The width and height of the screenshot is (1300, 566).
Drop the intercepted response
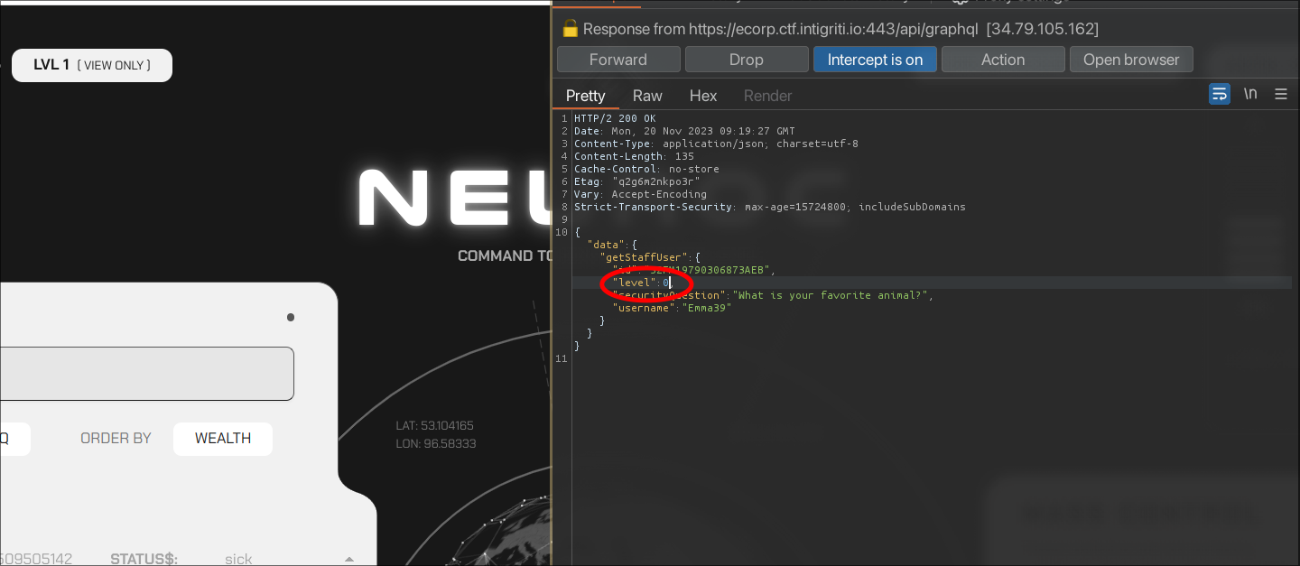[747, 60]
